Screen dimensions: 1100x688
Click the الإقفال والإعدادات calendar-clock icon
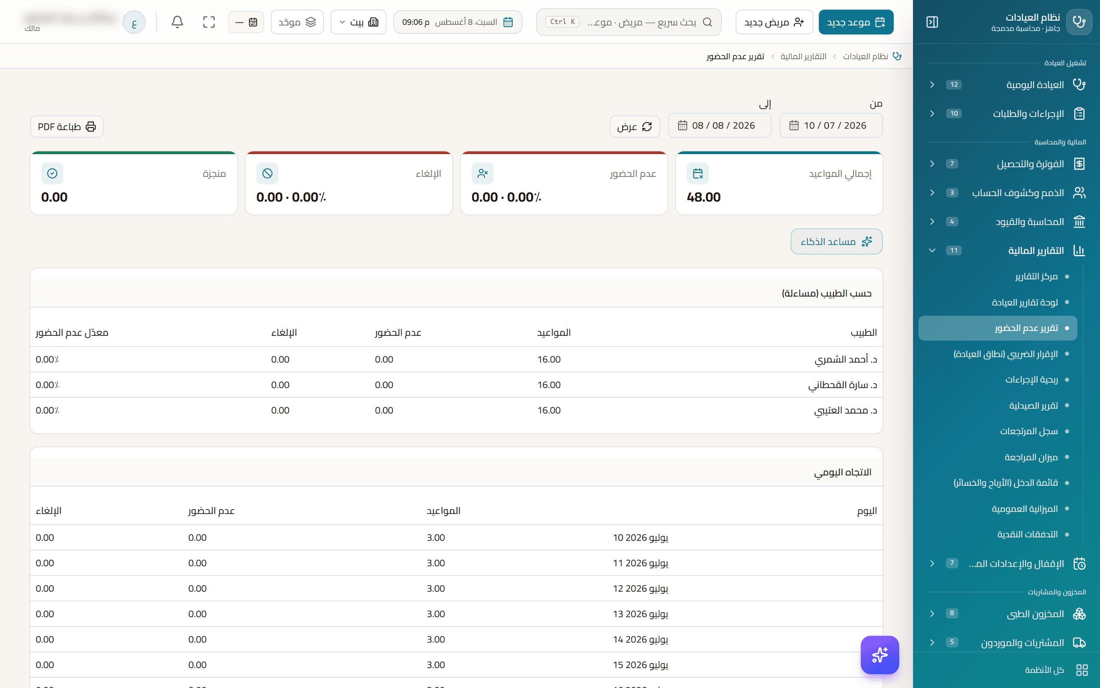pos(1079,563)
